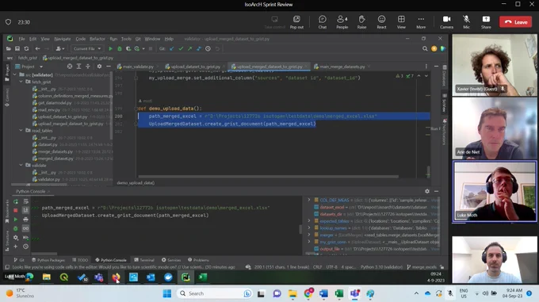539x302 pixels.
Task: Click Collapse All icon in Project panel
Action: 88,67
